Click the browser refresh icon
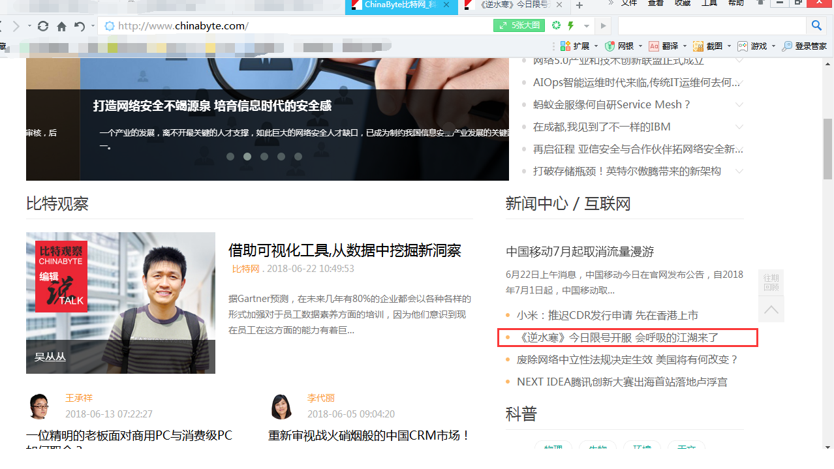 43,26
